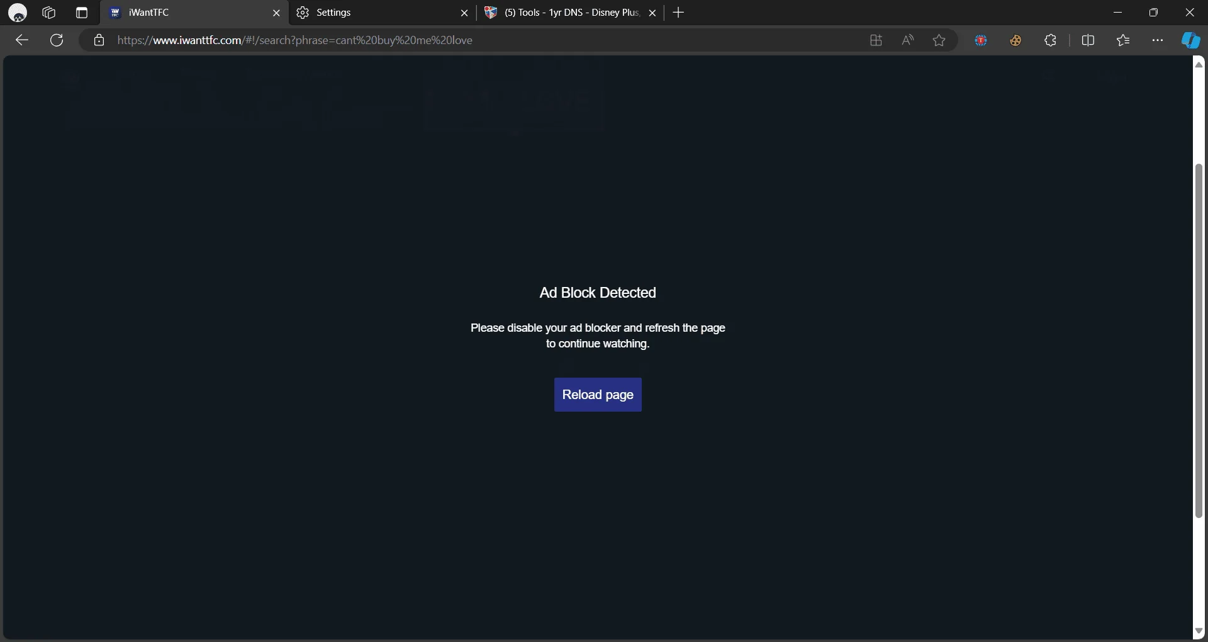The width and height of the screenshot is (1208, 642).
Task: Click the address bar URL
Action: (294, 40)
